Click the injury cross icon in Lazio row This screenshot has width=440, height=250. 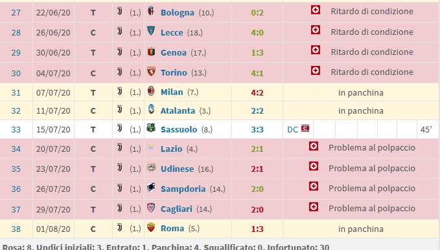click(314, 146)
